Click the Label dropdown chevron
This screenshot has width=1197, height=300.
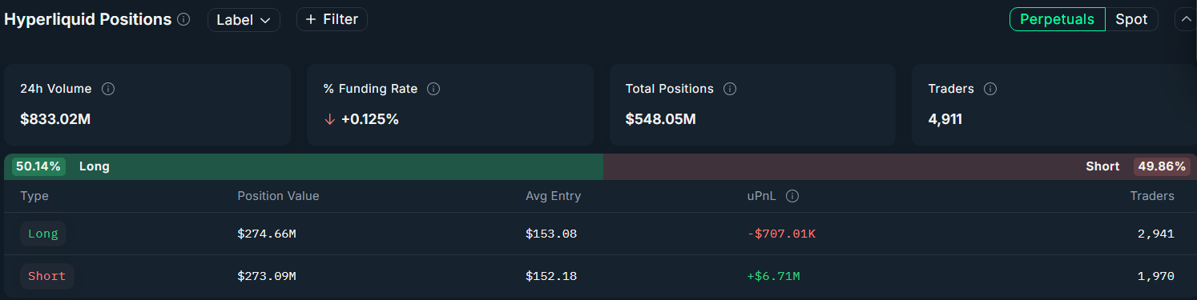[265, 20]
